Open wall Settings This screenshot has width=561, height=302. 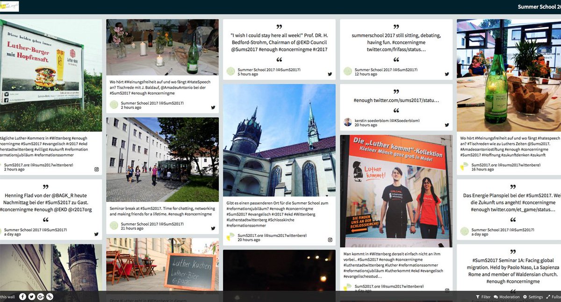[x=532, y=297]
